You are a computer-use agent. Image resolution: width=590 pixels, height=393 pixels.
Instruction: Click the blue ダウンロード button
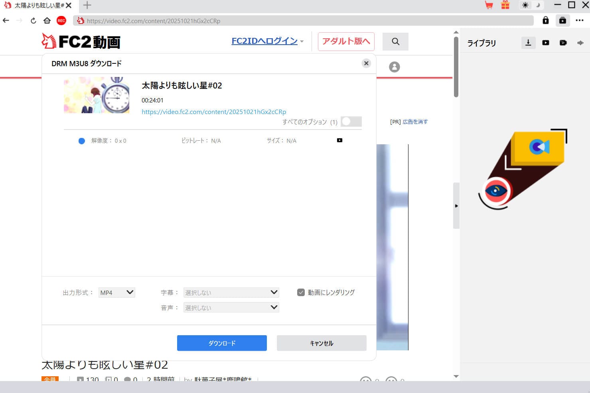click(x=222, y=343)
